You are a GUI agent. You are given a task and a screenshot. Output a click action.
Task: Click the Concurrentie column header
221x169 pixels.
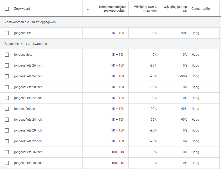pyautogui.click(x=200, y=9)
